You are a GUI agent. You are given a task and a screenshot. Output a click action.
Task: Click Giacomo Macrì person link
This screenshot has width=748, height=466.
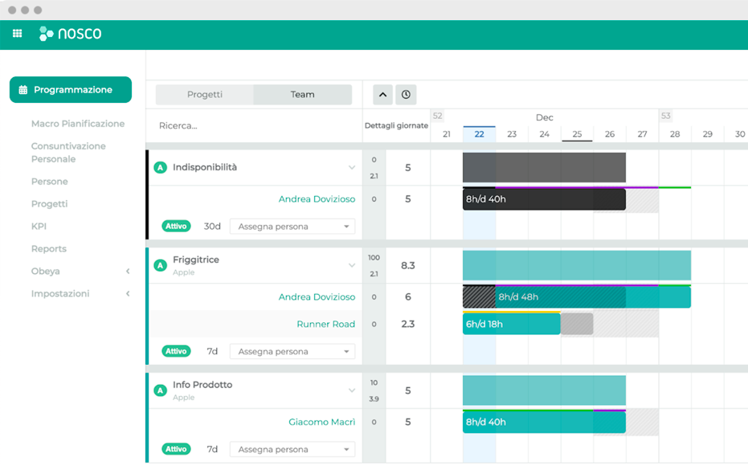(x=321, y=422)
